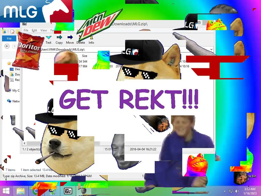Show hidden system tray icons
261x196 pixels.
point(225,191)
